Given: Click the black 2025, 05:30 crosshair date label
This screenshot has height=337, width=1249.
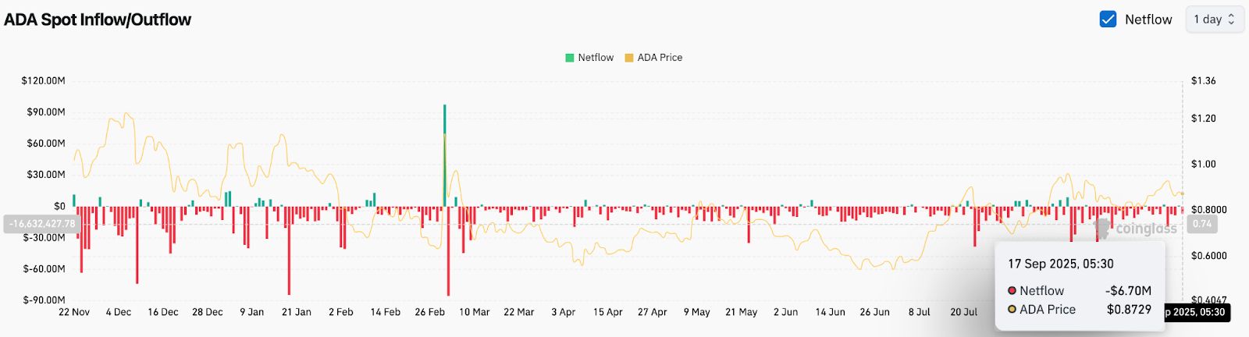Looking at the screenshot, I should 1194,312.
